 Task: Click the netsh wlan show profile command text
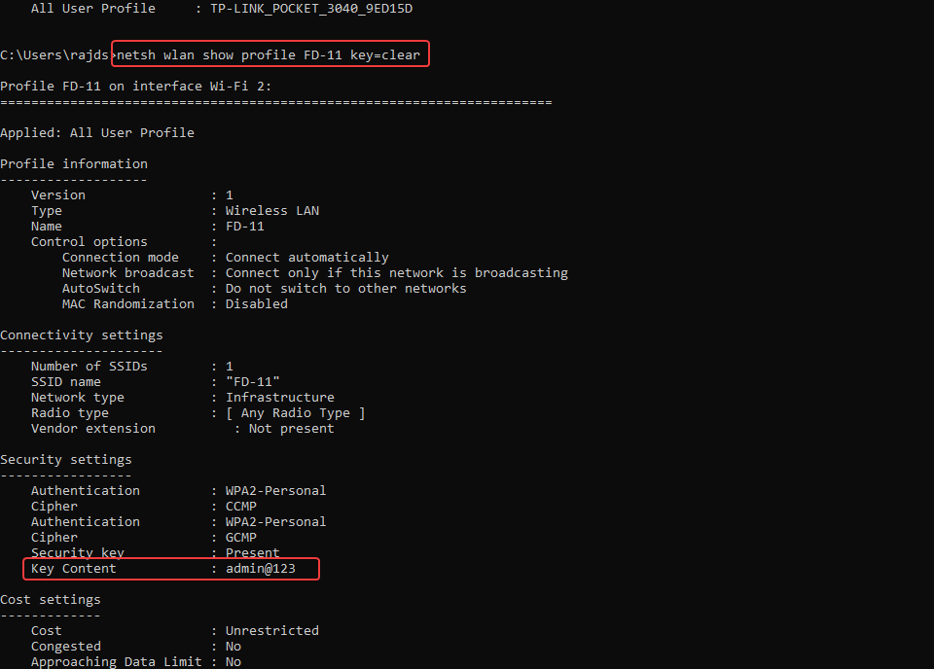[269, 54]
